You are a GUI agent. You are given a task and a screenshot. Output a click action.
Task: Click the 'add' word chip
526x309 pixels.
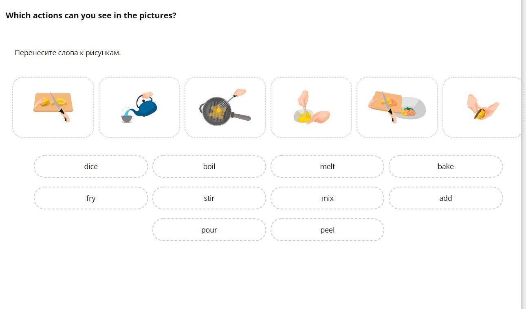445,198
